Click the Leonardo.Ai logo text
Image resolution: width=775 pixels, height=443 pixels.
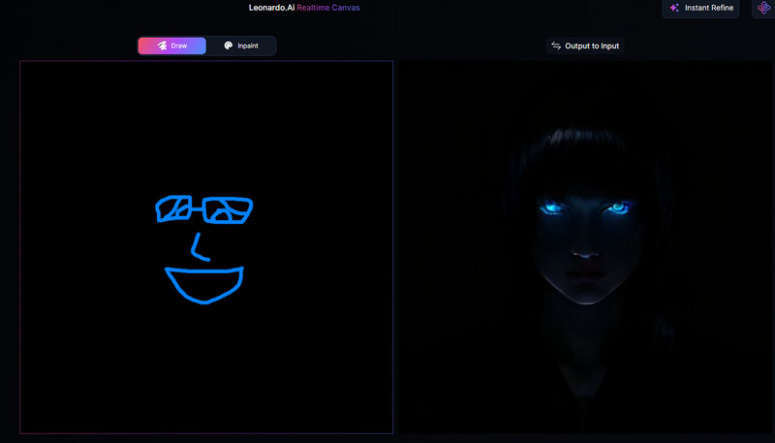271,8
